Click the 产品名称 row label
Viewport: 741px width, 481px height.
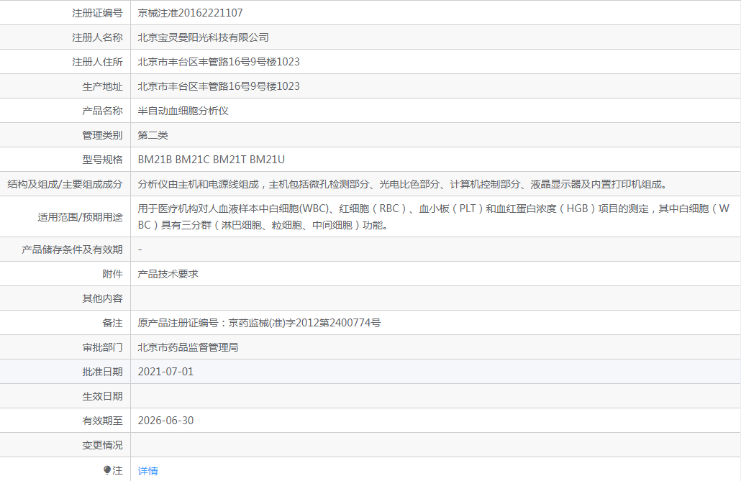pos(103,111)
